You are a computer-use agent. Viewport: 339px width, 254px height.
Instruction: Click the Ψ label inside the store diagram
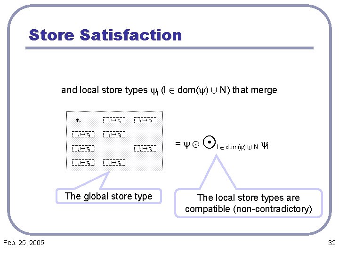[x=78, y=120]
